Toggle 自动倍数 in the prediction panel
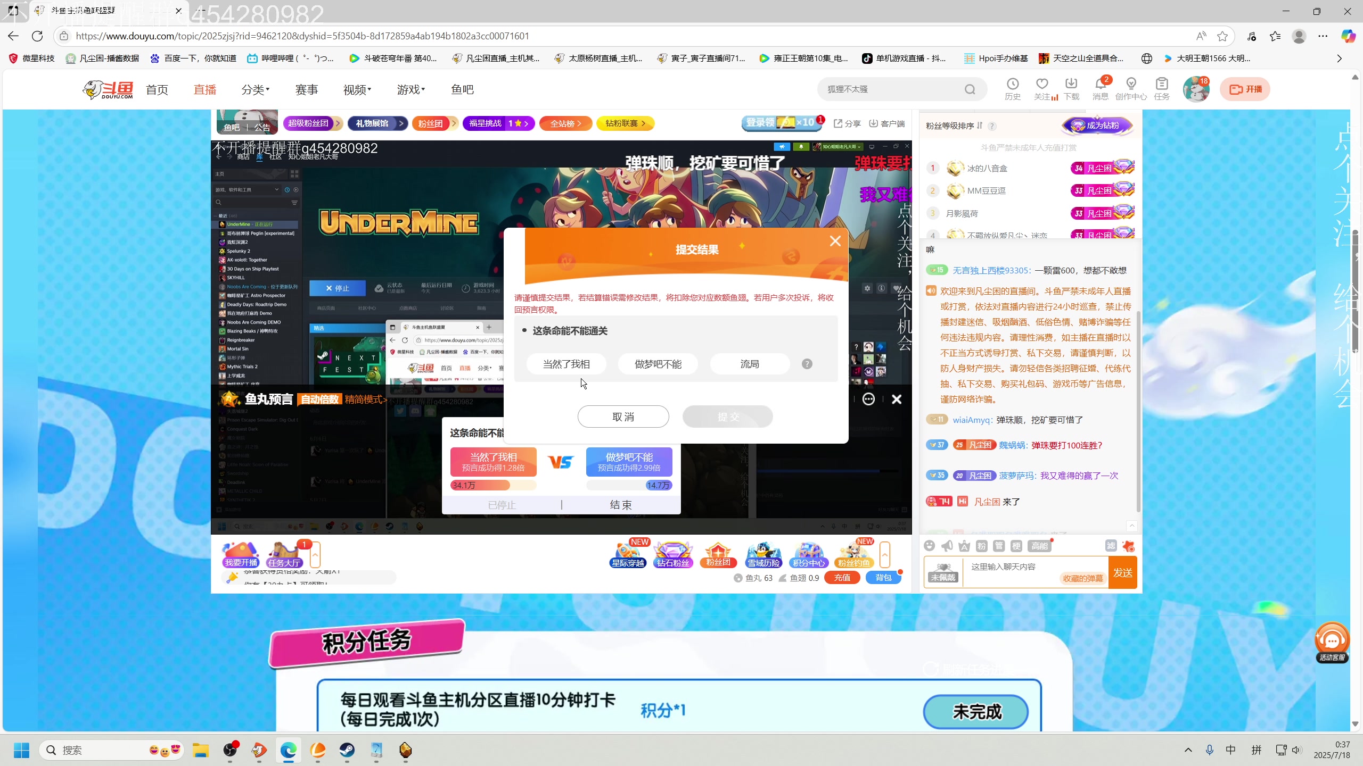This screenshot has height=766, width=1363. [319, 399]
